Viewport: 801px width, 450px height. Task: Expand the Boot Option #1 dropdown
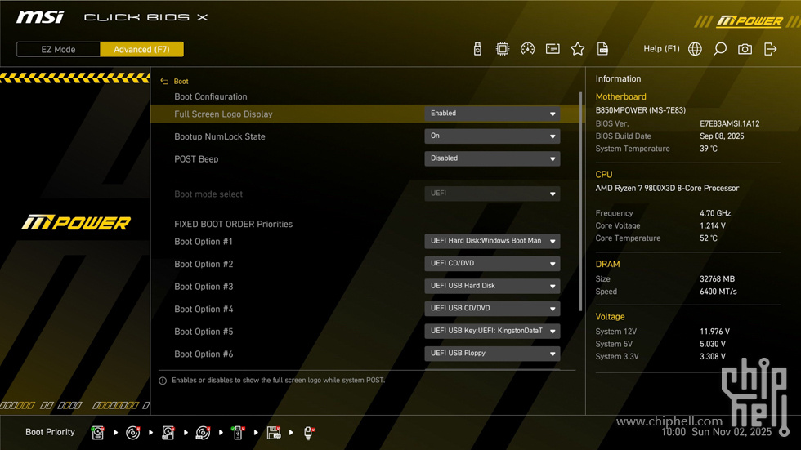(x=492, y=241)
